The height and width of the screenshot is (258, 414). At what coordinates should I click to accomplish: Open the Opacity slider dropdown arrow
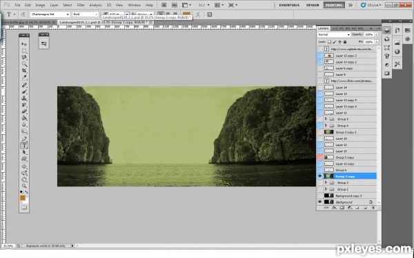[377, 34]
